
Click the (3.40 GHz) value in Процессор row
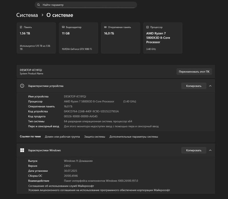tap(130, 101)
